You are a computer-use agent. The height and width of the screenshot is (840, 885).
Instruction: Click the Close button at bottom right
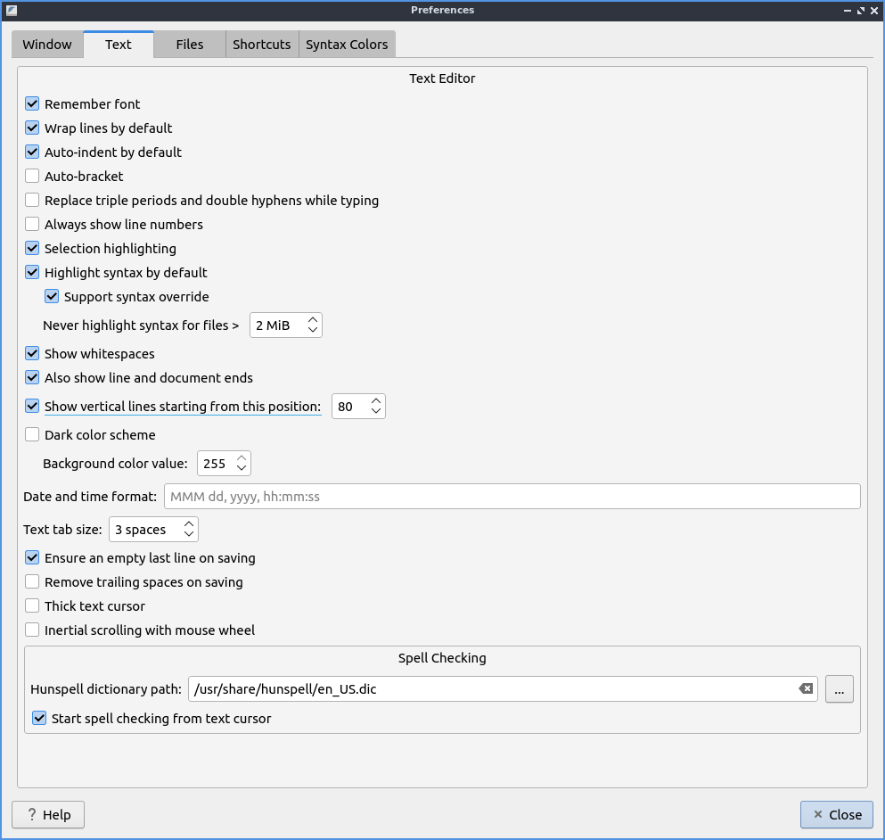[836, 814]
